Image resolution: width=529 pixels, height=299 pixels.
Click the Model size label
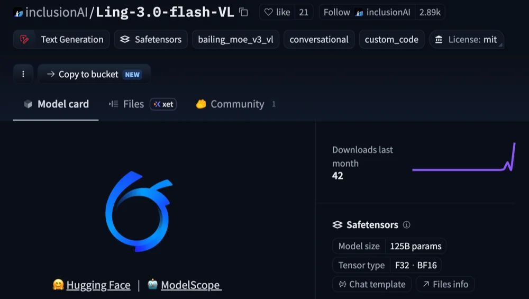359,247
